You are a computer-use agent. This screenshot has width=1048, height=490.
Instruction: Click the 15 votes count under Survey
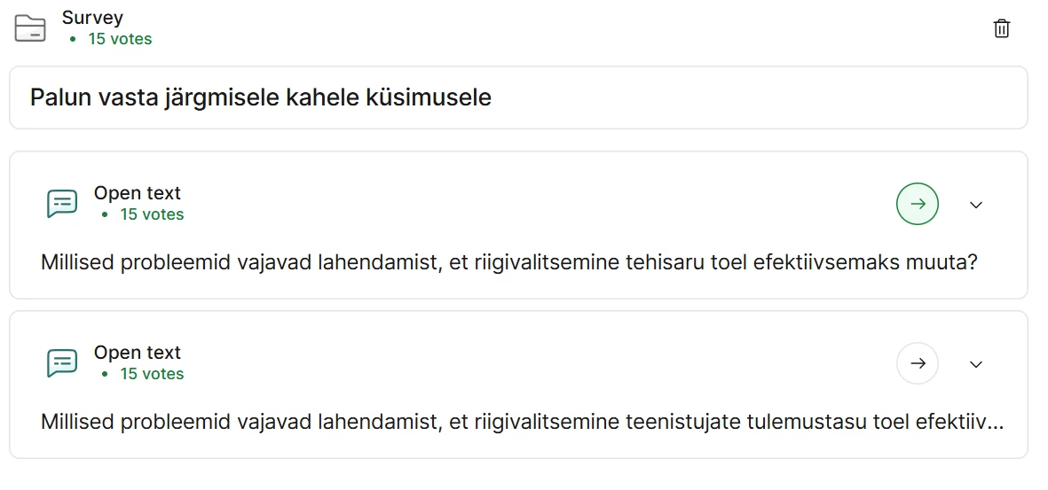coord(120,39)
